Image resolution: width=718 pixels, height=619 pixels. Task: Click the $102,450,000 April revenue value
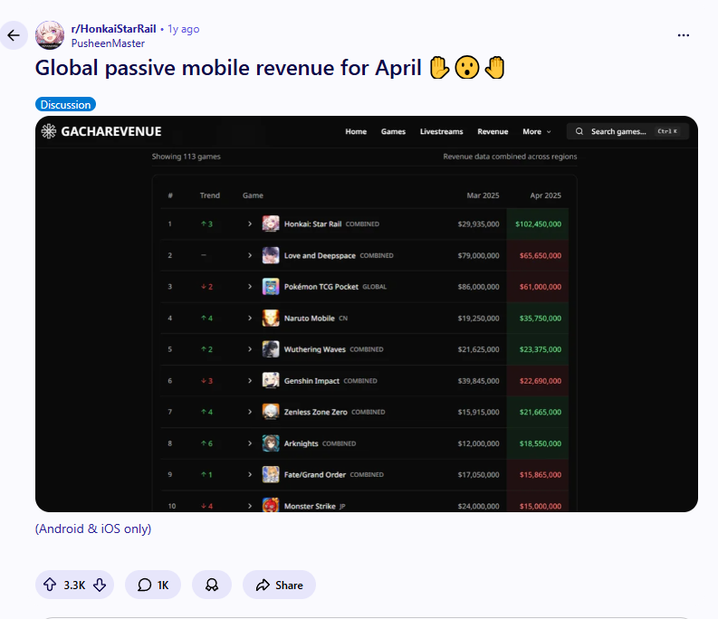pos(538,224)
